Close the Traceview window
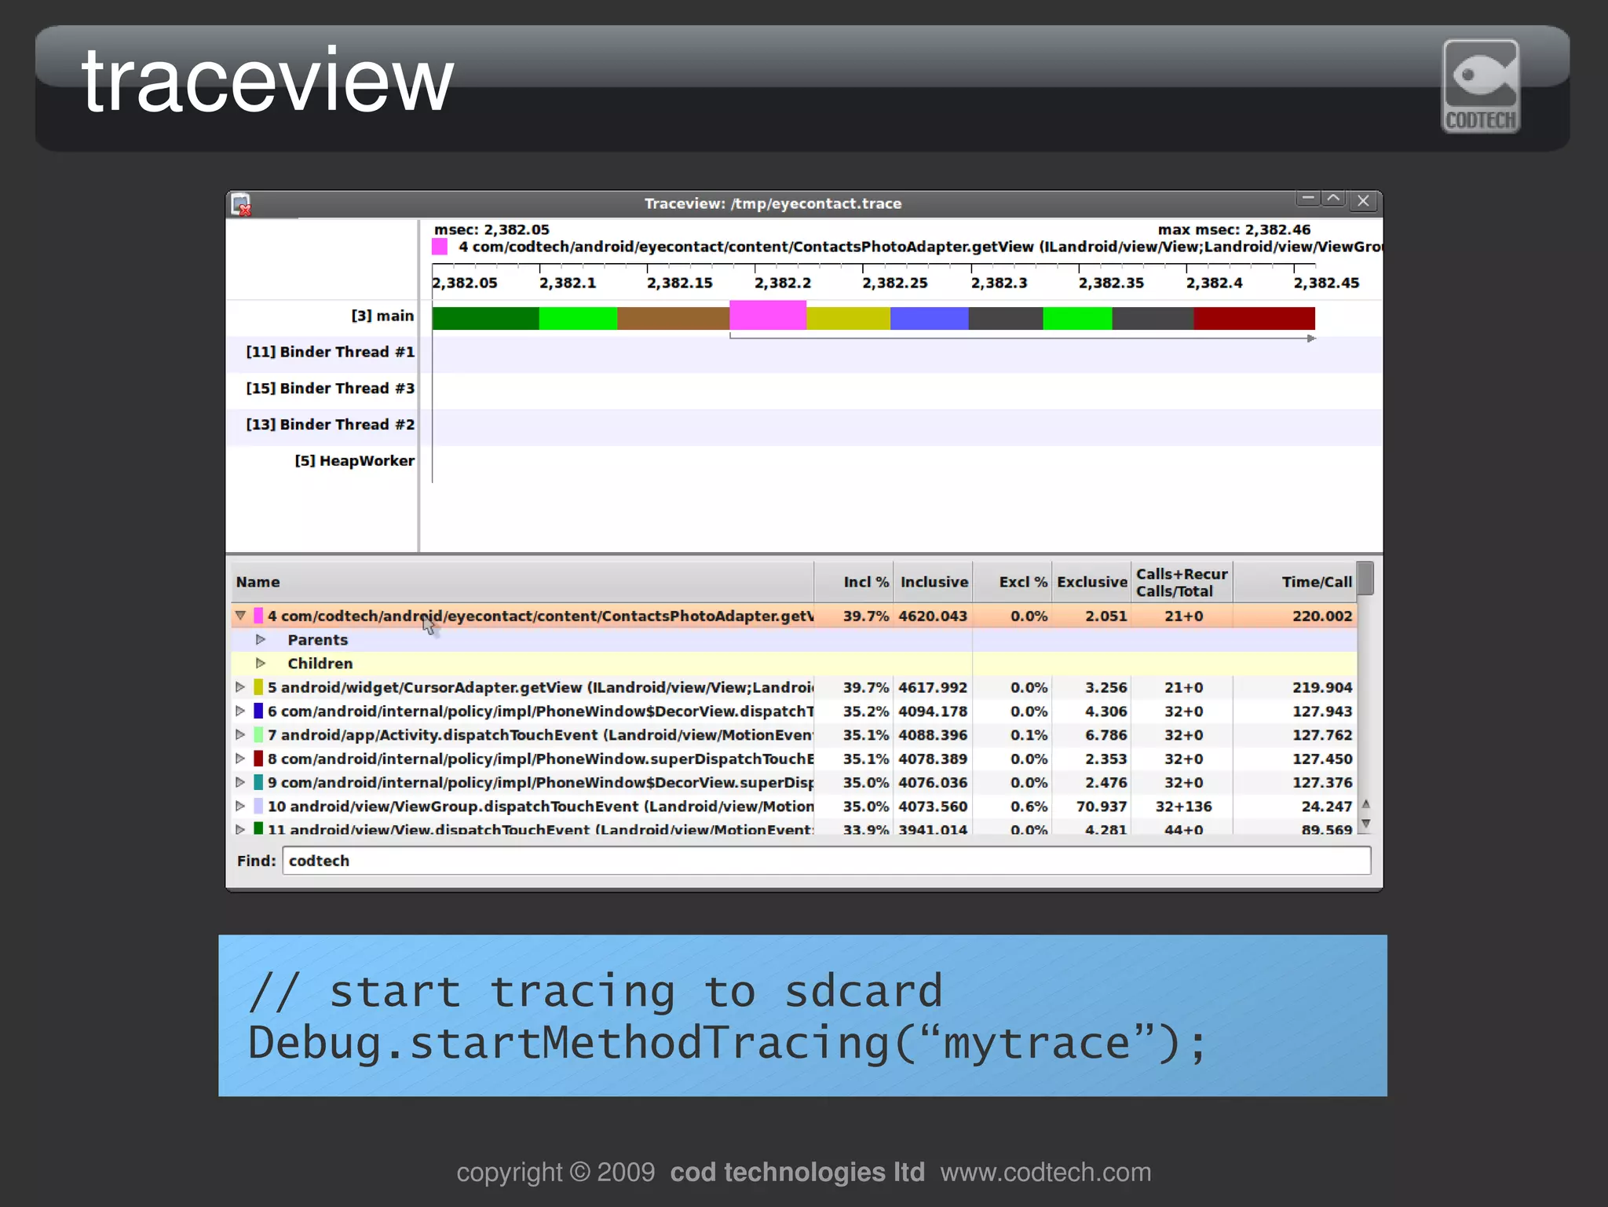Image resolution: width=1608 pixels, height=1207 pixels. (1364, 201)
